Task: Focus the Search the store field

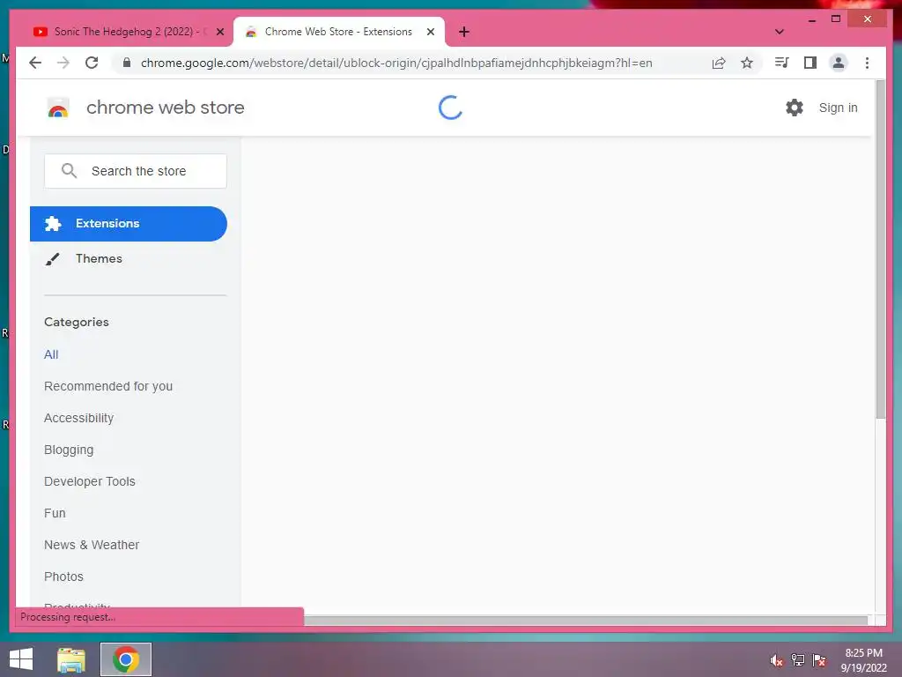Action: click(136, 171)
